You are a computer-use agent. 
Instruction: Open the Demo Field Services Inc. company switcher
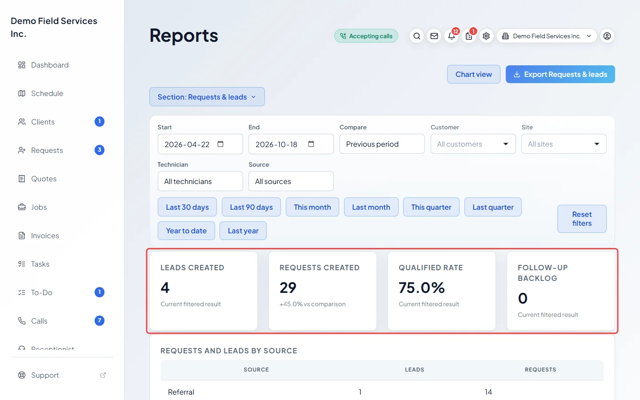coord(547,36)
